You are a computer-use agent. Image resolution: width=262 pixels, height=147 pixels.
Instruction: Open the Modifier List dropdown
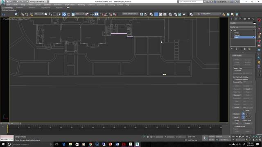pyautogui.click(x=243, y=27)
